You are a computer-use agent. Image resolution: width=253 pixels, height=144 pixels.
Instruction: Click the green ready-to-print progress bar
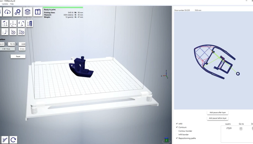click(x=63, y=7)
